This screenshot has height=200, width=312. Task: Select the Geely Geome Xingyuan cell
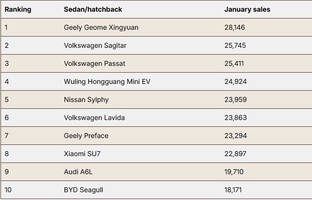point(101,27)
